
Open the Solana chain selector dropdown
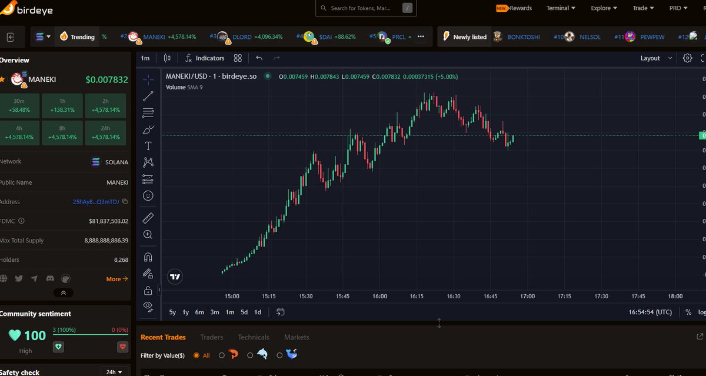tap(43, 36)
